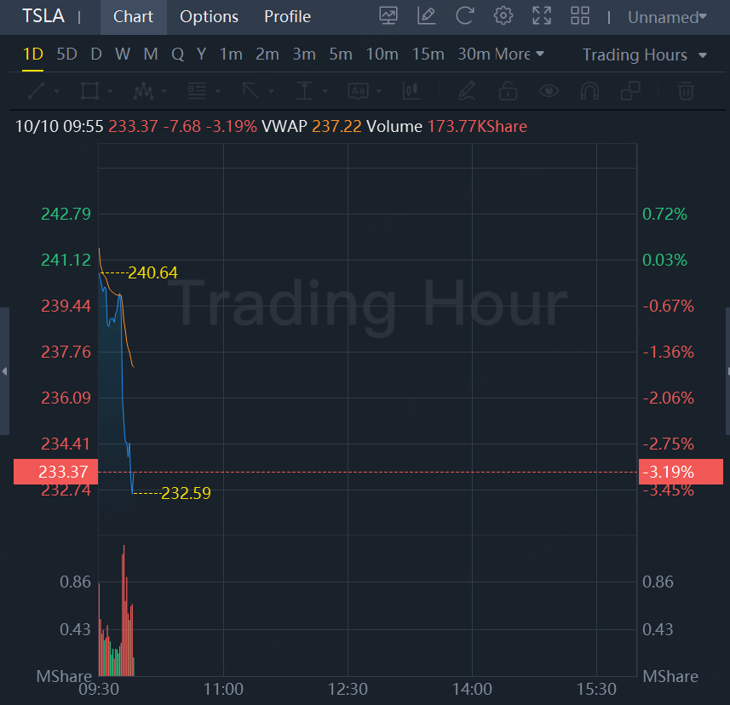Click the 232.59 low price label
The height and width of the screenshot is (705, 730).
[186, 493]
